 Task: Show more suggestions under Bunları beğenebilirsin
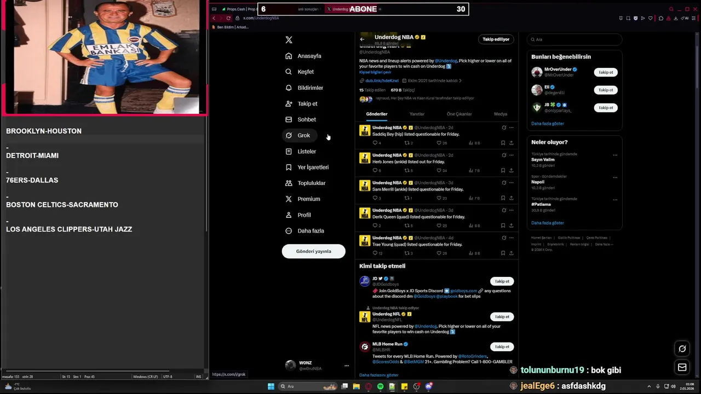coord(548,124)
